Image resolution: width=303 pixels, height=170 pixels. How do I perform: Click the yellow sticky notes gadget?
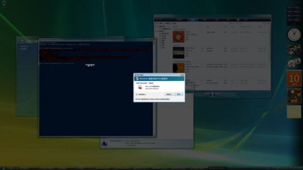(x=294, y=112)
